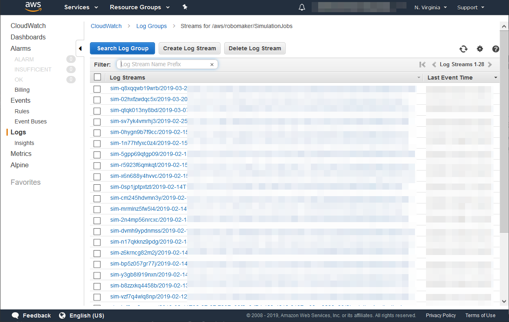The image size is (509, 322).
Task: Refresh the log streams list
Action: pyautogui.click(x=463, y=49)
